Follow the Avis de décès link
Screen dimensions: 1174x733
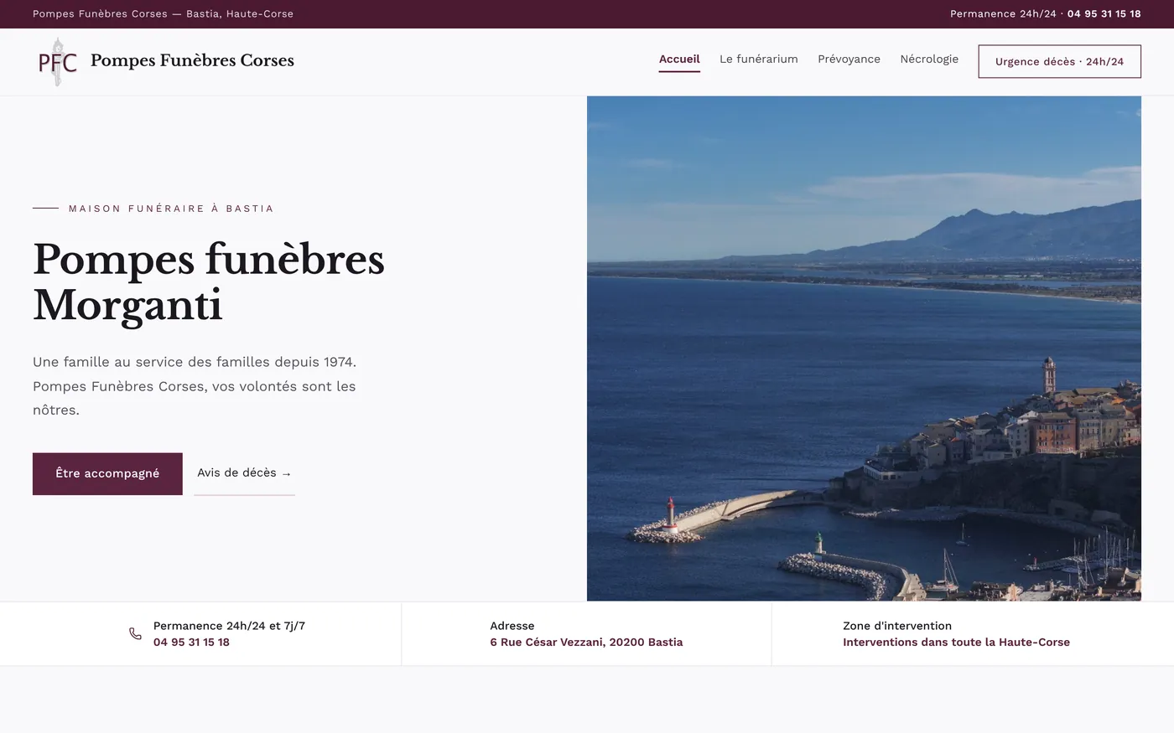(244, 473)
